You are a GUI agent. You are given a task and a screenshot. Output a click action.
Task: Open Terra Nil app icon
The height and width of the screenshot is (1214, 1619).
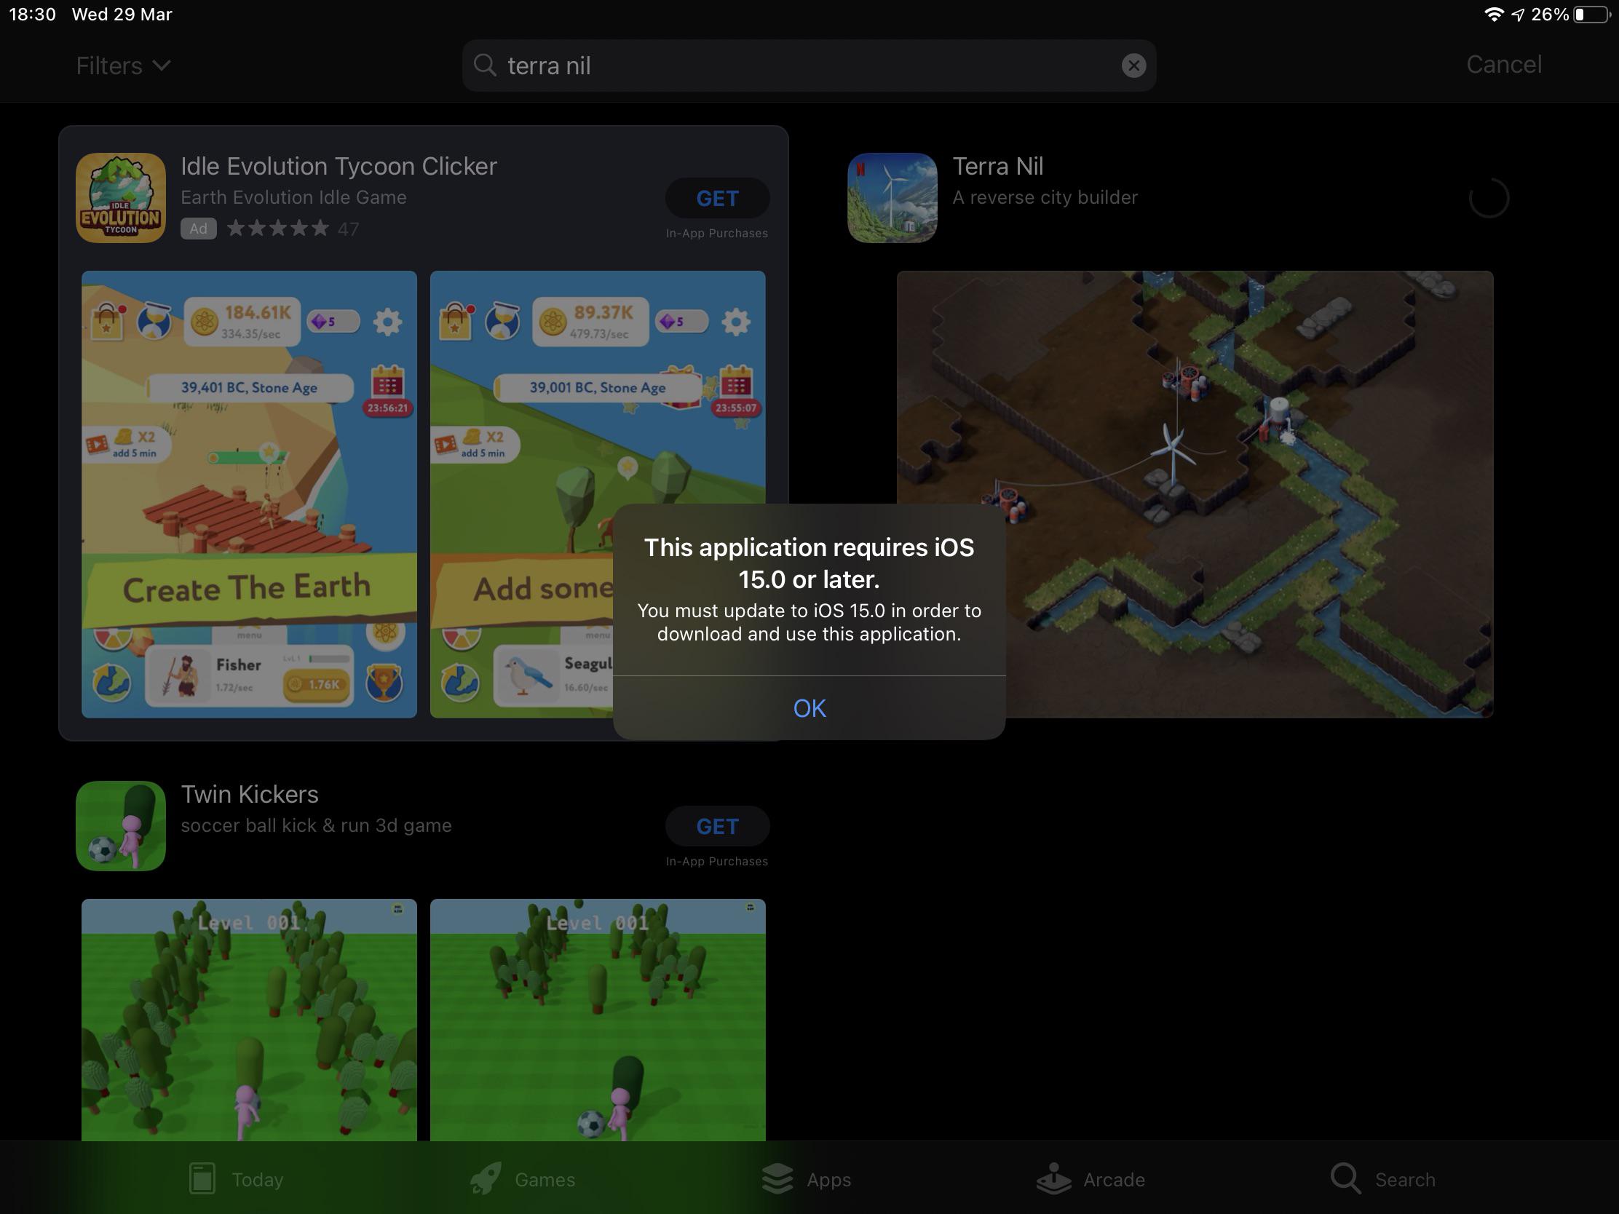pyautogui.click(x=892, y=197)
